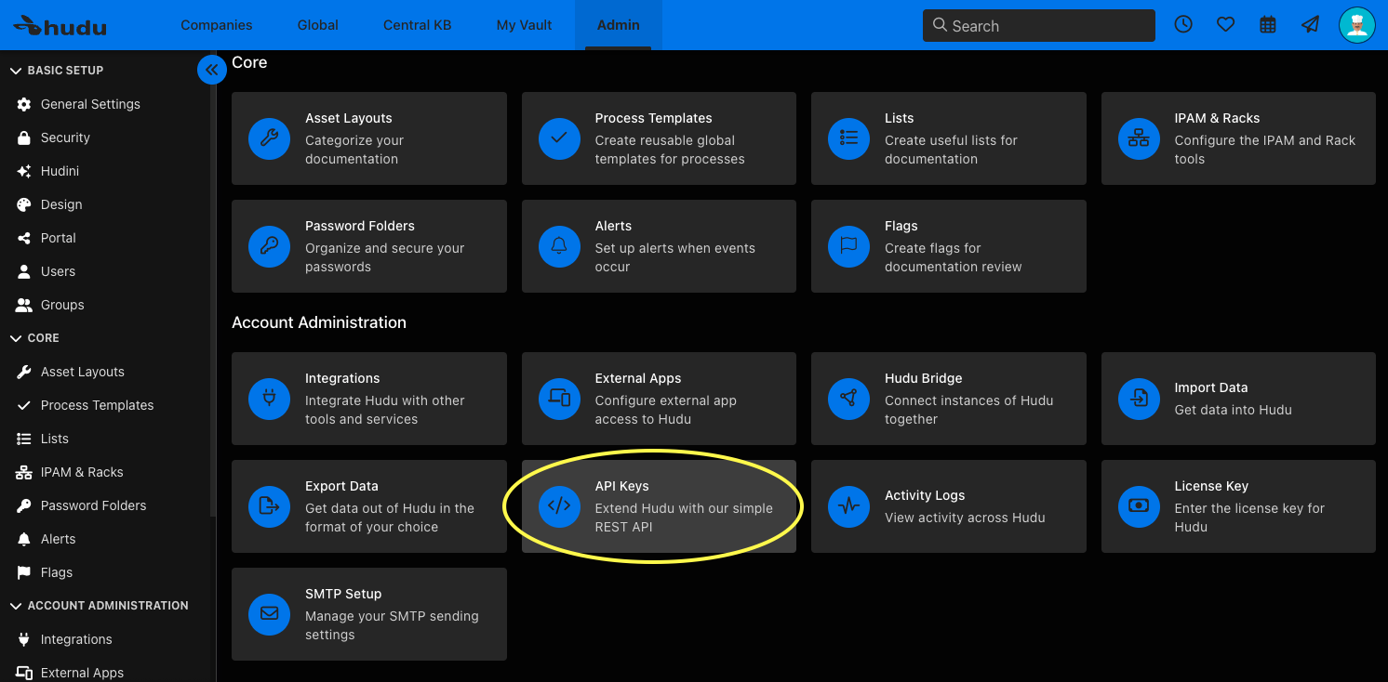Click the paper plane icon in the header

[x=1311, y=25]
